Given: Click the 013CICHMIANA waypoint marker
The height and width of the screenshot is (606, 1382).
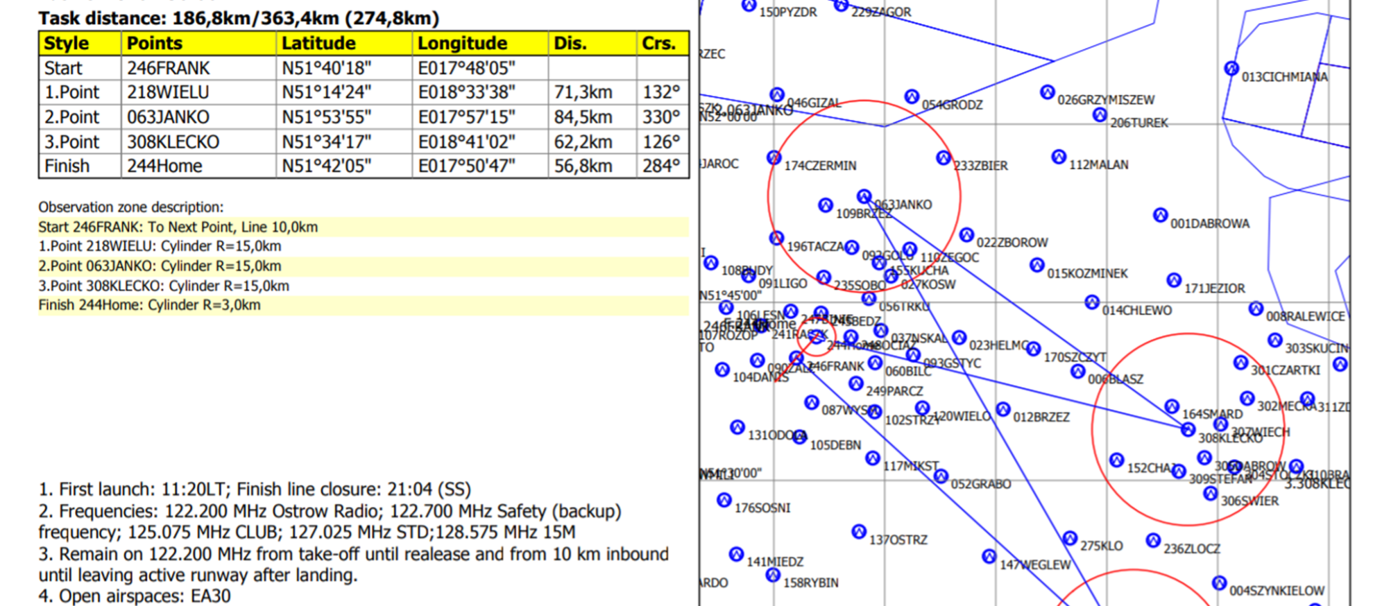Looking at the screenshot, I should pyautogui.click(x=1231, y=69).
